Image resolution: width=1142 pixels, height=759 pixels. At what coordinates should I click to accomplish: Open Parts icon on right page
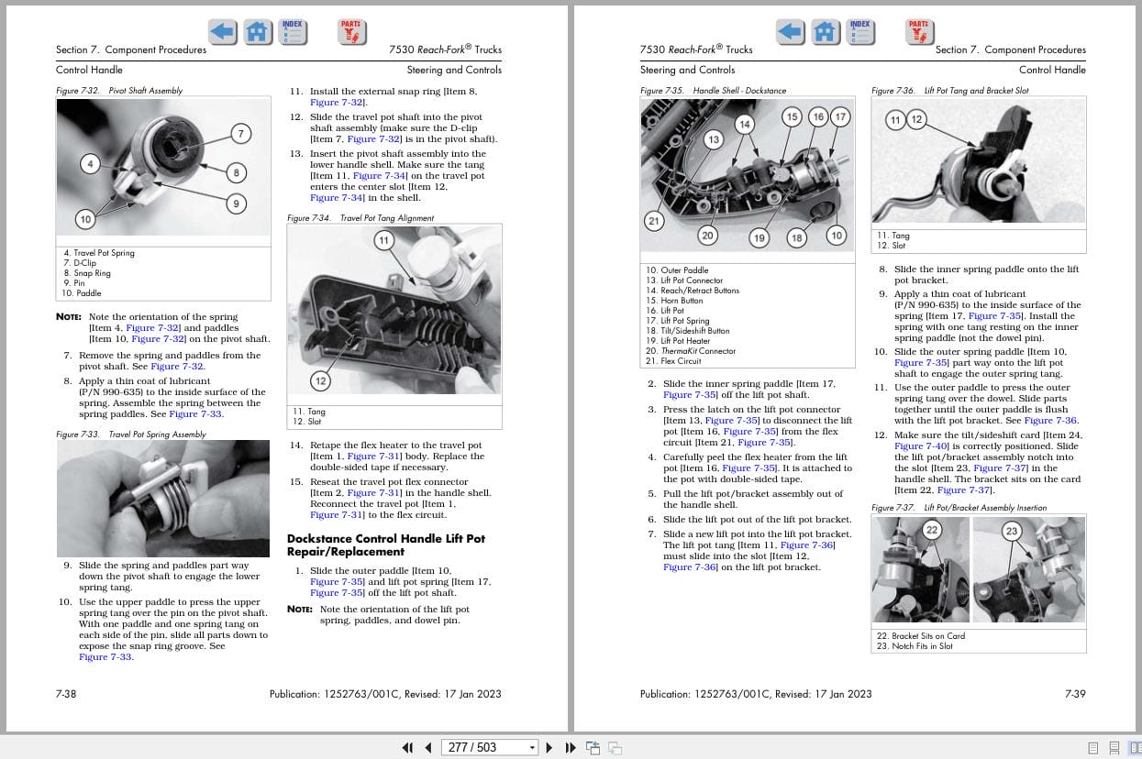pos(918,32)
